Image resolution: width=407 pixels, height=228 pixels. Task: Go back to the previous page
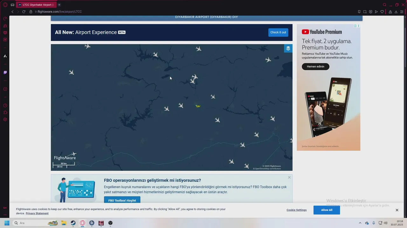(x=12, y=12)
